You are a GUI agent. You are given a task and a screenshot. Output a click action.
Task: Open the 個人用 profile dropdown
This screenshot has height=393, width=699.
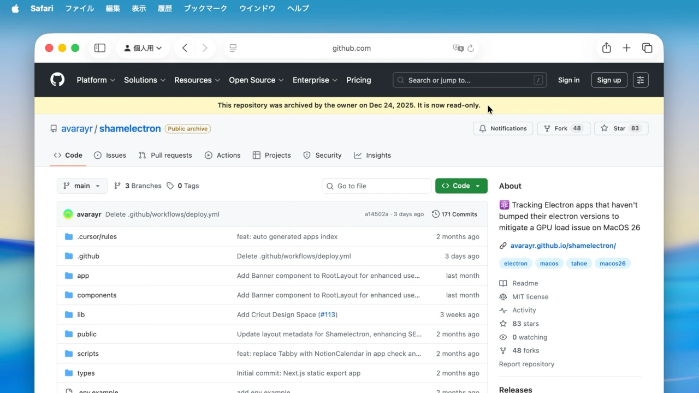click(x=143, y=48)
